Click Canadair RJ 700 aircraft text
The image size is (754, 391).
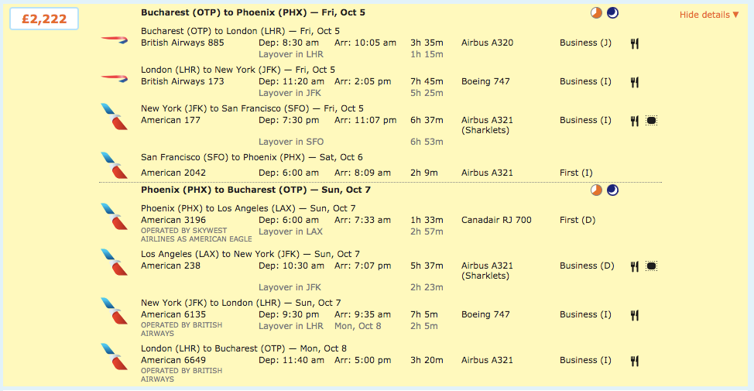496,220
